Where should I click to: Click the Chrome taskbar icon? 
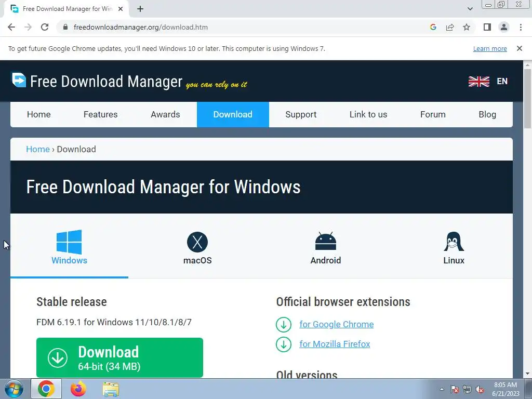point(46,389)
